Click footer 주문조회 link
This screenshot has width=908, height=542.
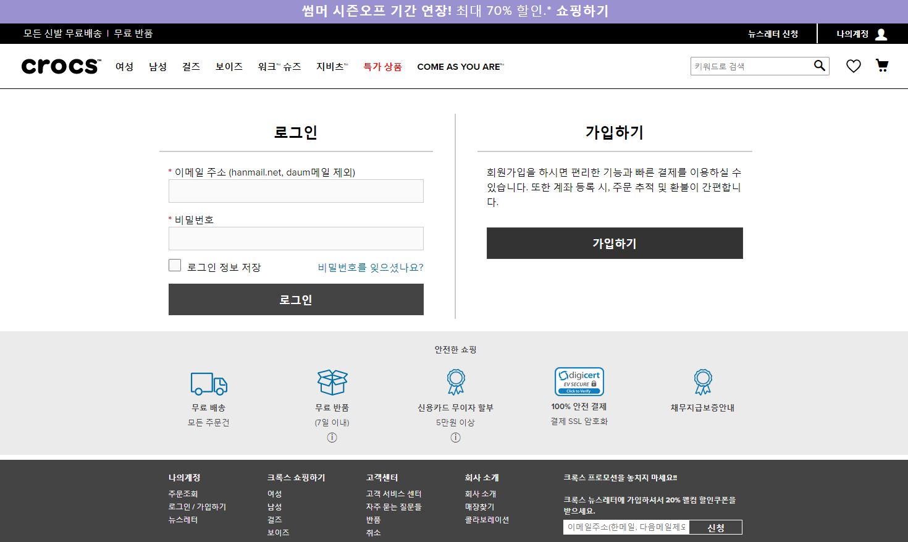point(183,494)
